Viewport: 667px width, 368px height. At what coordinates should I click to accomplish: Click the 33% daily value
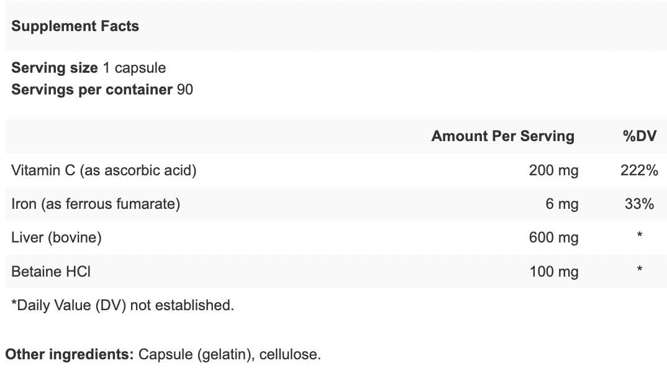639,204
